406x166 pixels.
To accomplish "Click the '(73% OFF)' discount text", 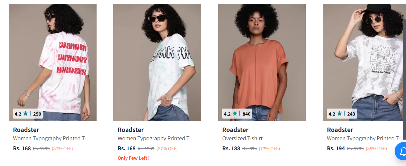I will 269,149.
